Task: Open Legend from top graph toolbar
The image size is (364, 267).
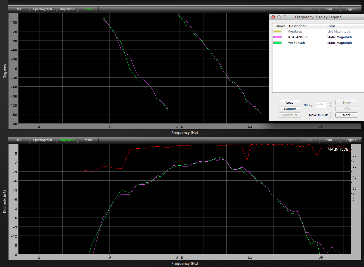Action: (351, 9)
